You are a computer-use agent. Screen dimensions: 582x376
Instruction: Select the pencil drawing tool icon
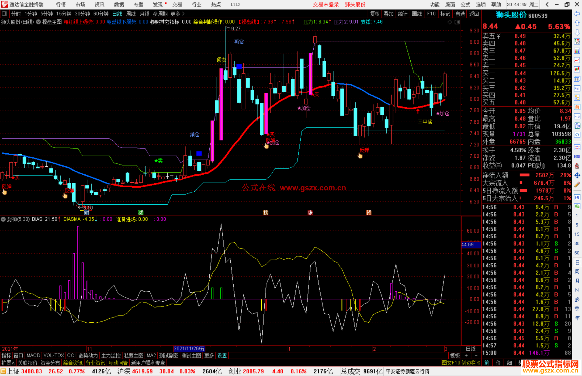point(577,185)
